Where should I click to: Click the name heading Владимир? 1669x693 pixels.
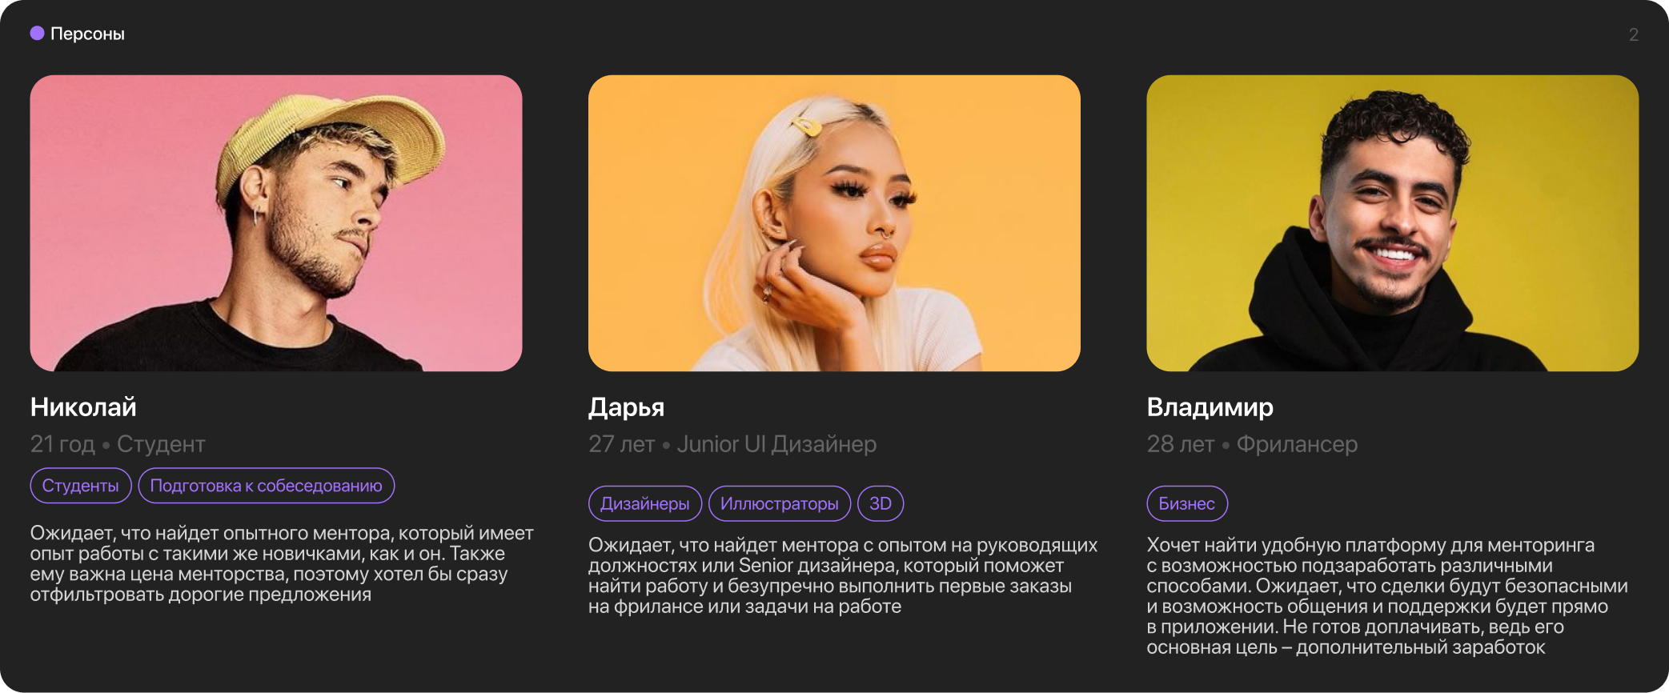click(1210, 407)
